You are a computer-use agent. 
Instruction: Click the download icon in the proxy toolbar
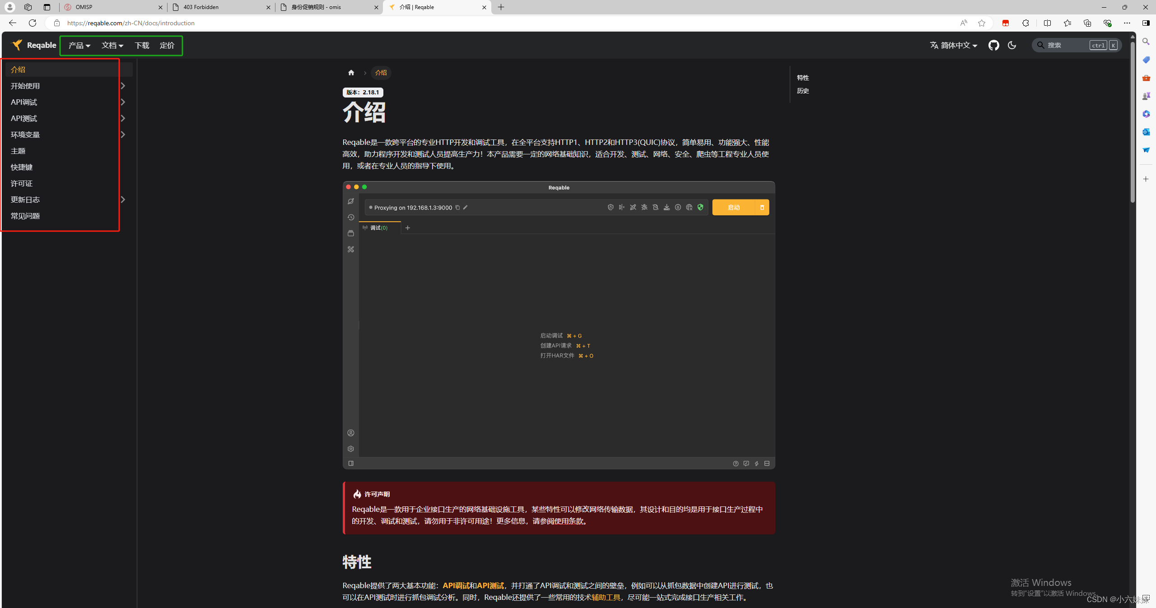(x=667, y=207)
